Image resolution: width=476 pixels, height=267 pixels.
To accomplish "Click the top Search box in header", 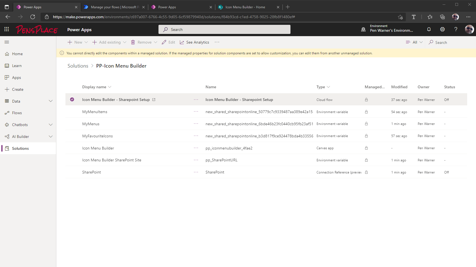I will [x=224, y=30].
